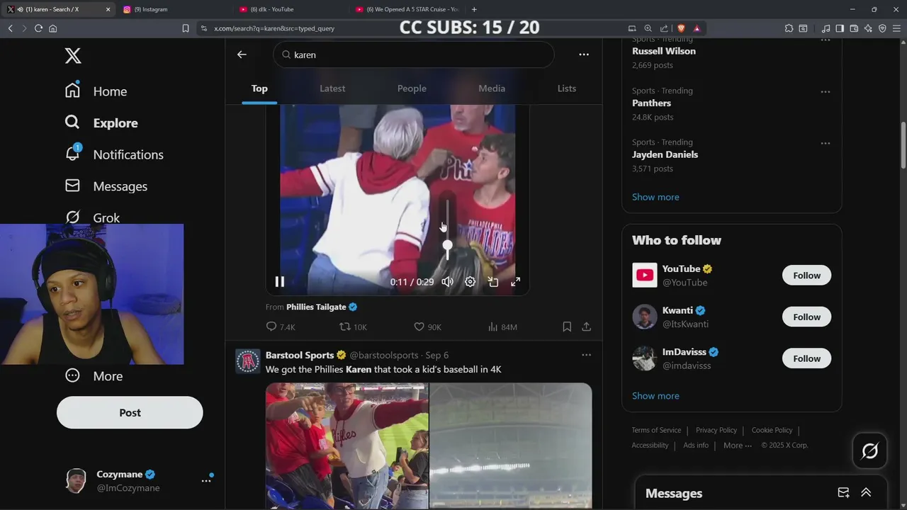
Task: Toggle the browser sidebar panel
Action: tap(840, 28)
